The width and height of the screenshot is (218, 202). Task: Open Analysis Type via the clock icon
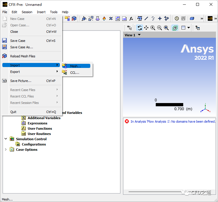pos(177,18)
